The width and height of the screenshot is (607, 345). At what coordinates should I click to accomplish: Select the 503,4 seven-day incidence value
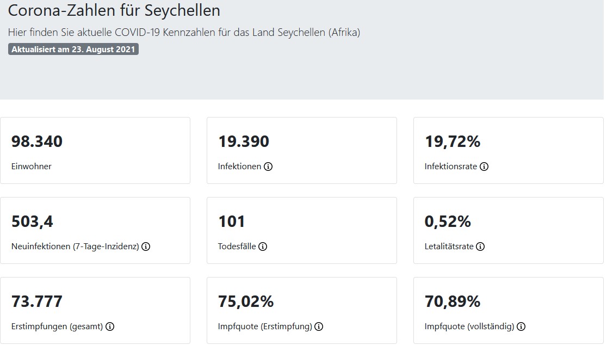click(x=32, y=221)
